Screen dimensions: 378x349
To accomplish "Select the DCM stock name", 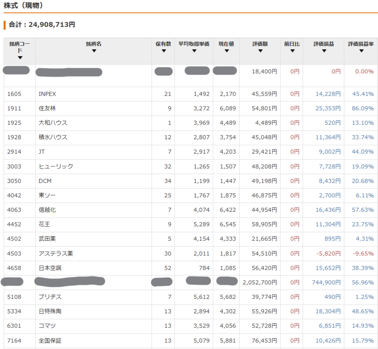I will coord(45,181).
